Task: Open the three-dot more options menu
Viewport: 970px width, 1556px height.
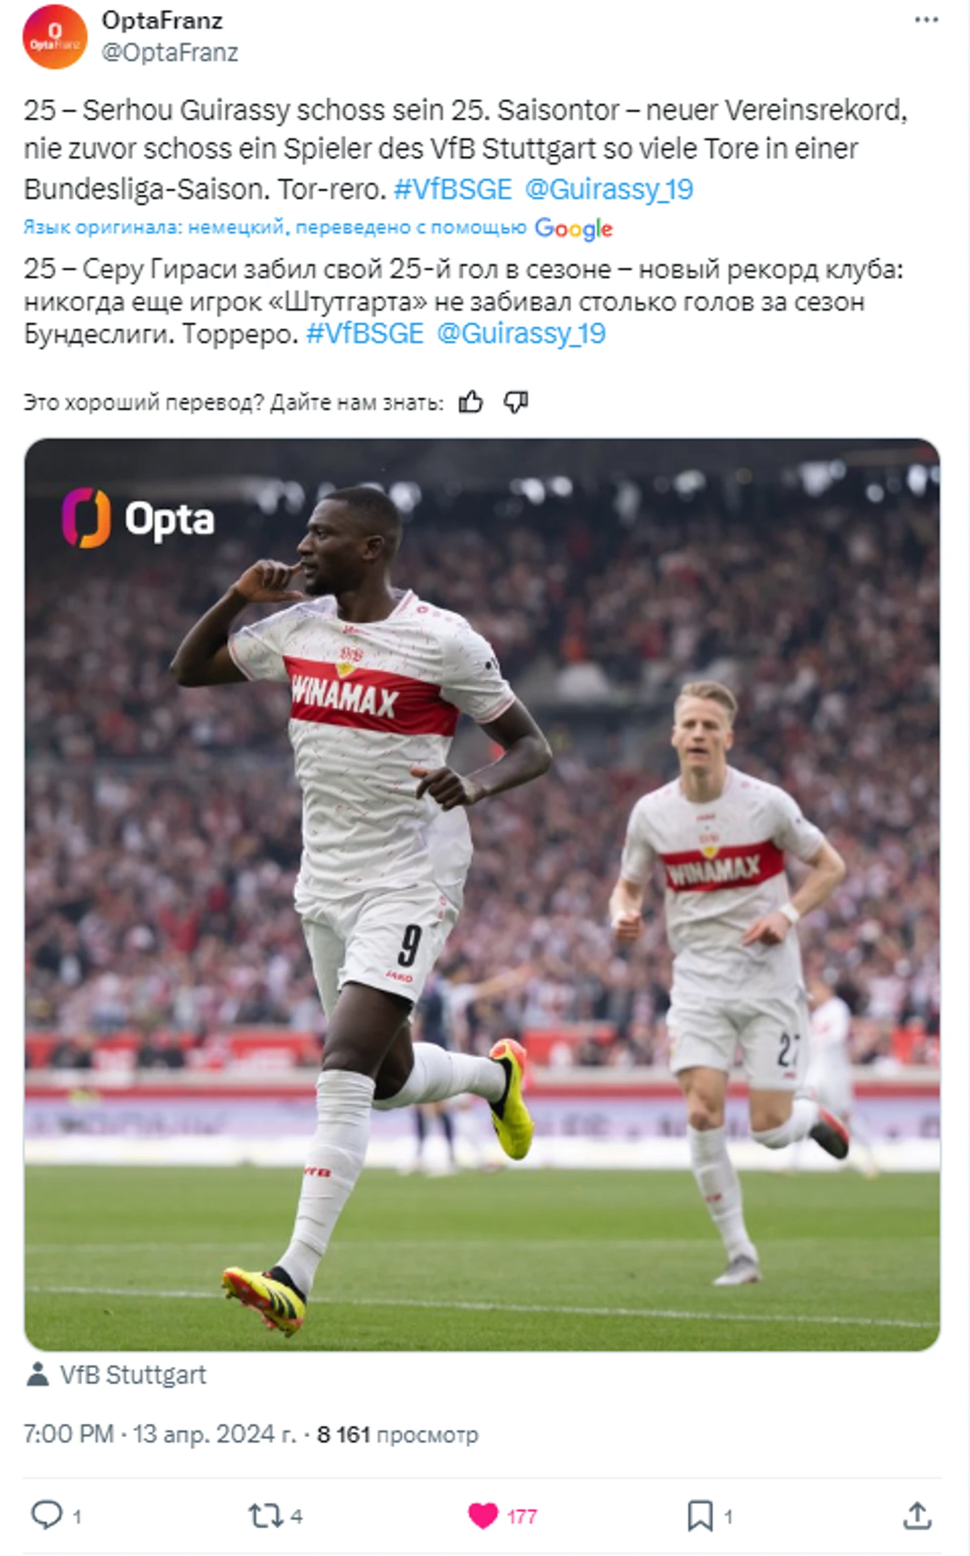Action: (926, 21)
